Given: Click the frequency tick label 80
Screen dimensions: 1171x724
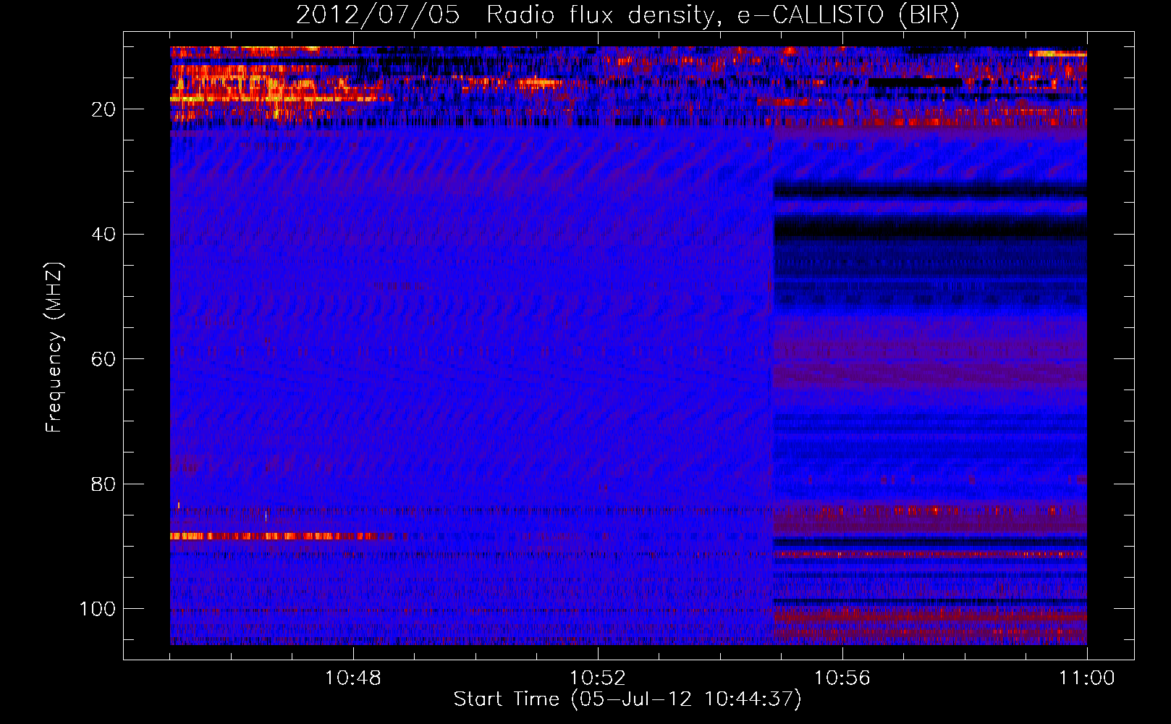Looking at the screenshot, I should point(103,484).
